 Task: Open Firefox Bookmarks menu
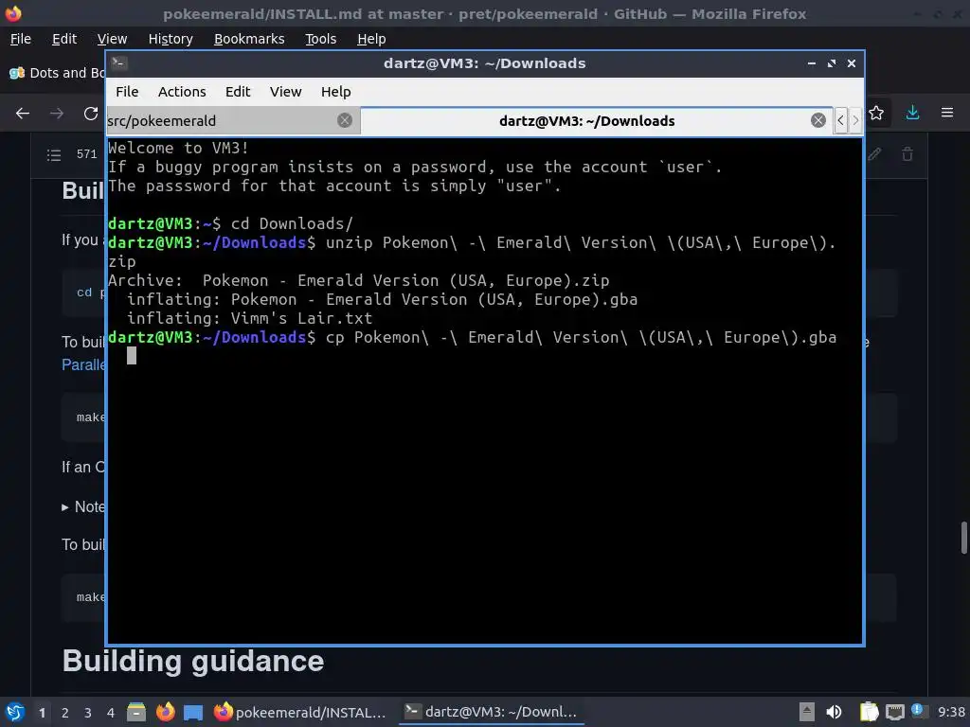pyautogui.click(x=249, y=39)
